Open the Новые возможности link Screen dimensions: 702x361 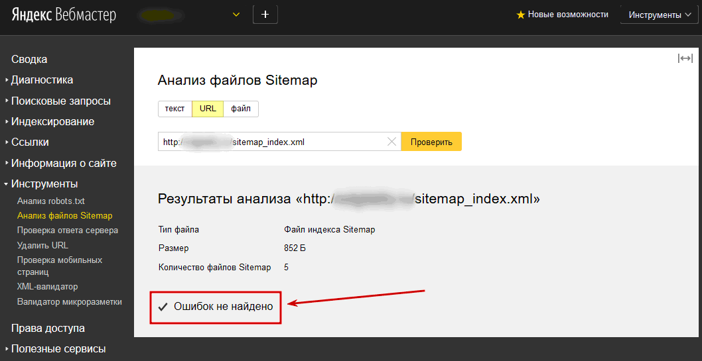[568, 15]
